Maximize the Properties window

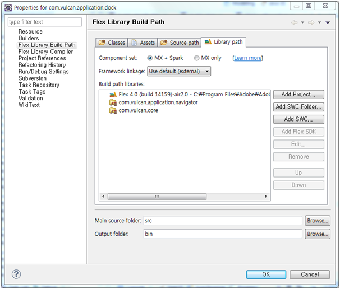(x=309, y=6)
